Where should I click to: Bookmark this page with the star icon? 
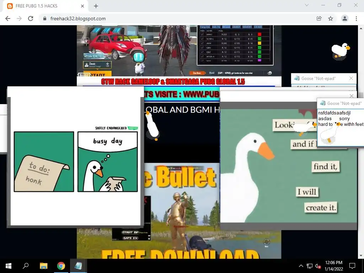pyautogui.click(x=331, y=18)
